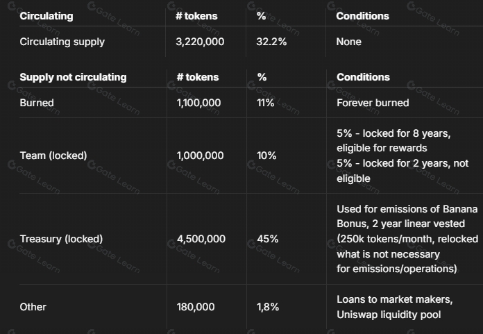Viewport: 483px width, 334px height.
Task: Select the Treasury (locked) row label
Action: (61, 239)
